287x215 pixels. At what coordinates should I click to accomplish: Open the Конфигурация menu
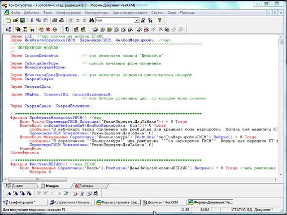point(68,13)
